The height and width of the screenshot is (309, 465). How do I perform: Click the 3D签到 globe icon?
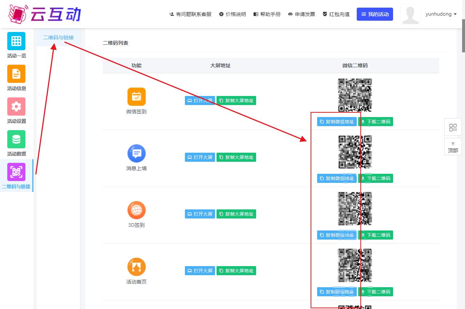pos(137,210)
